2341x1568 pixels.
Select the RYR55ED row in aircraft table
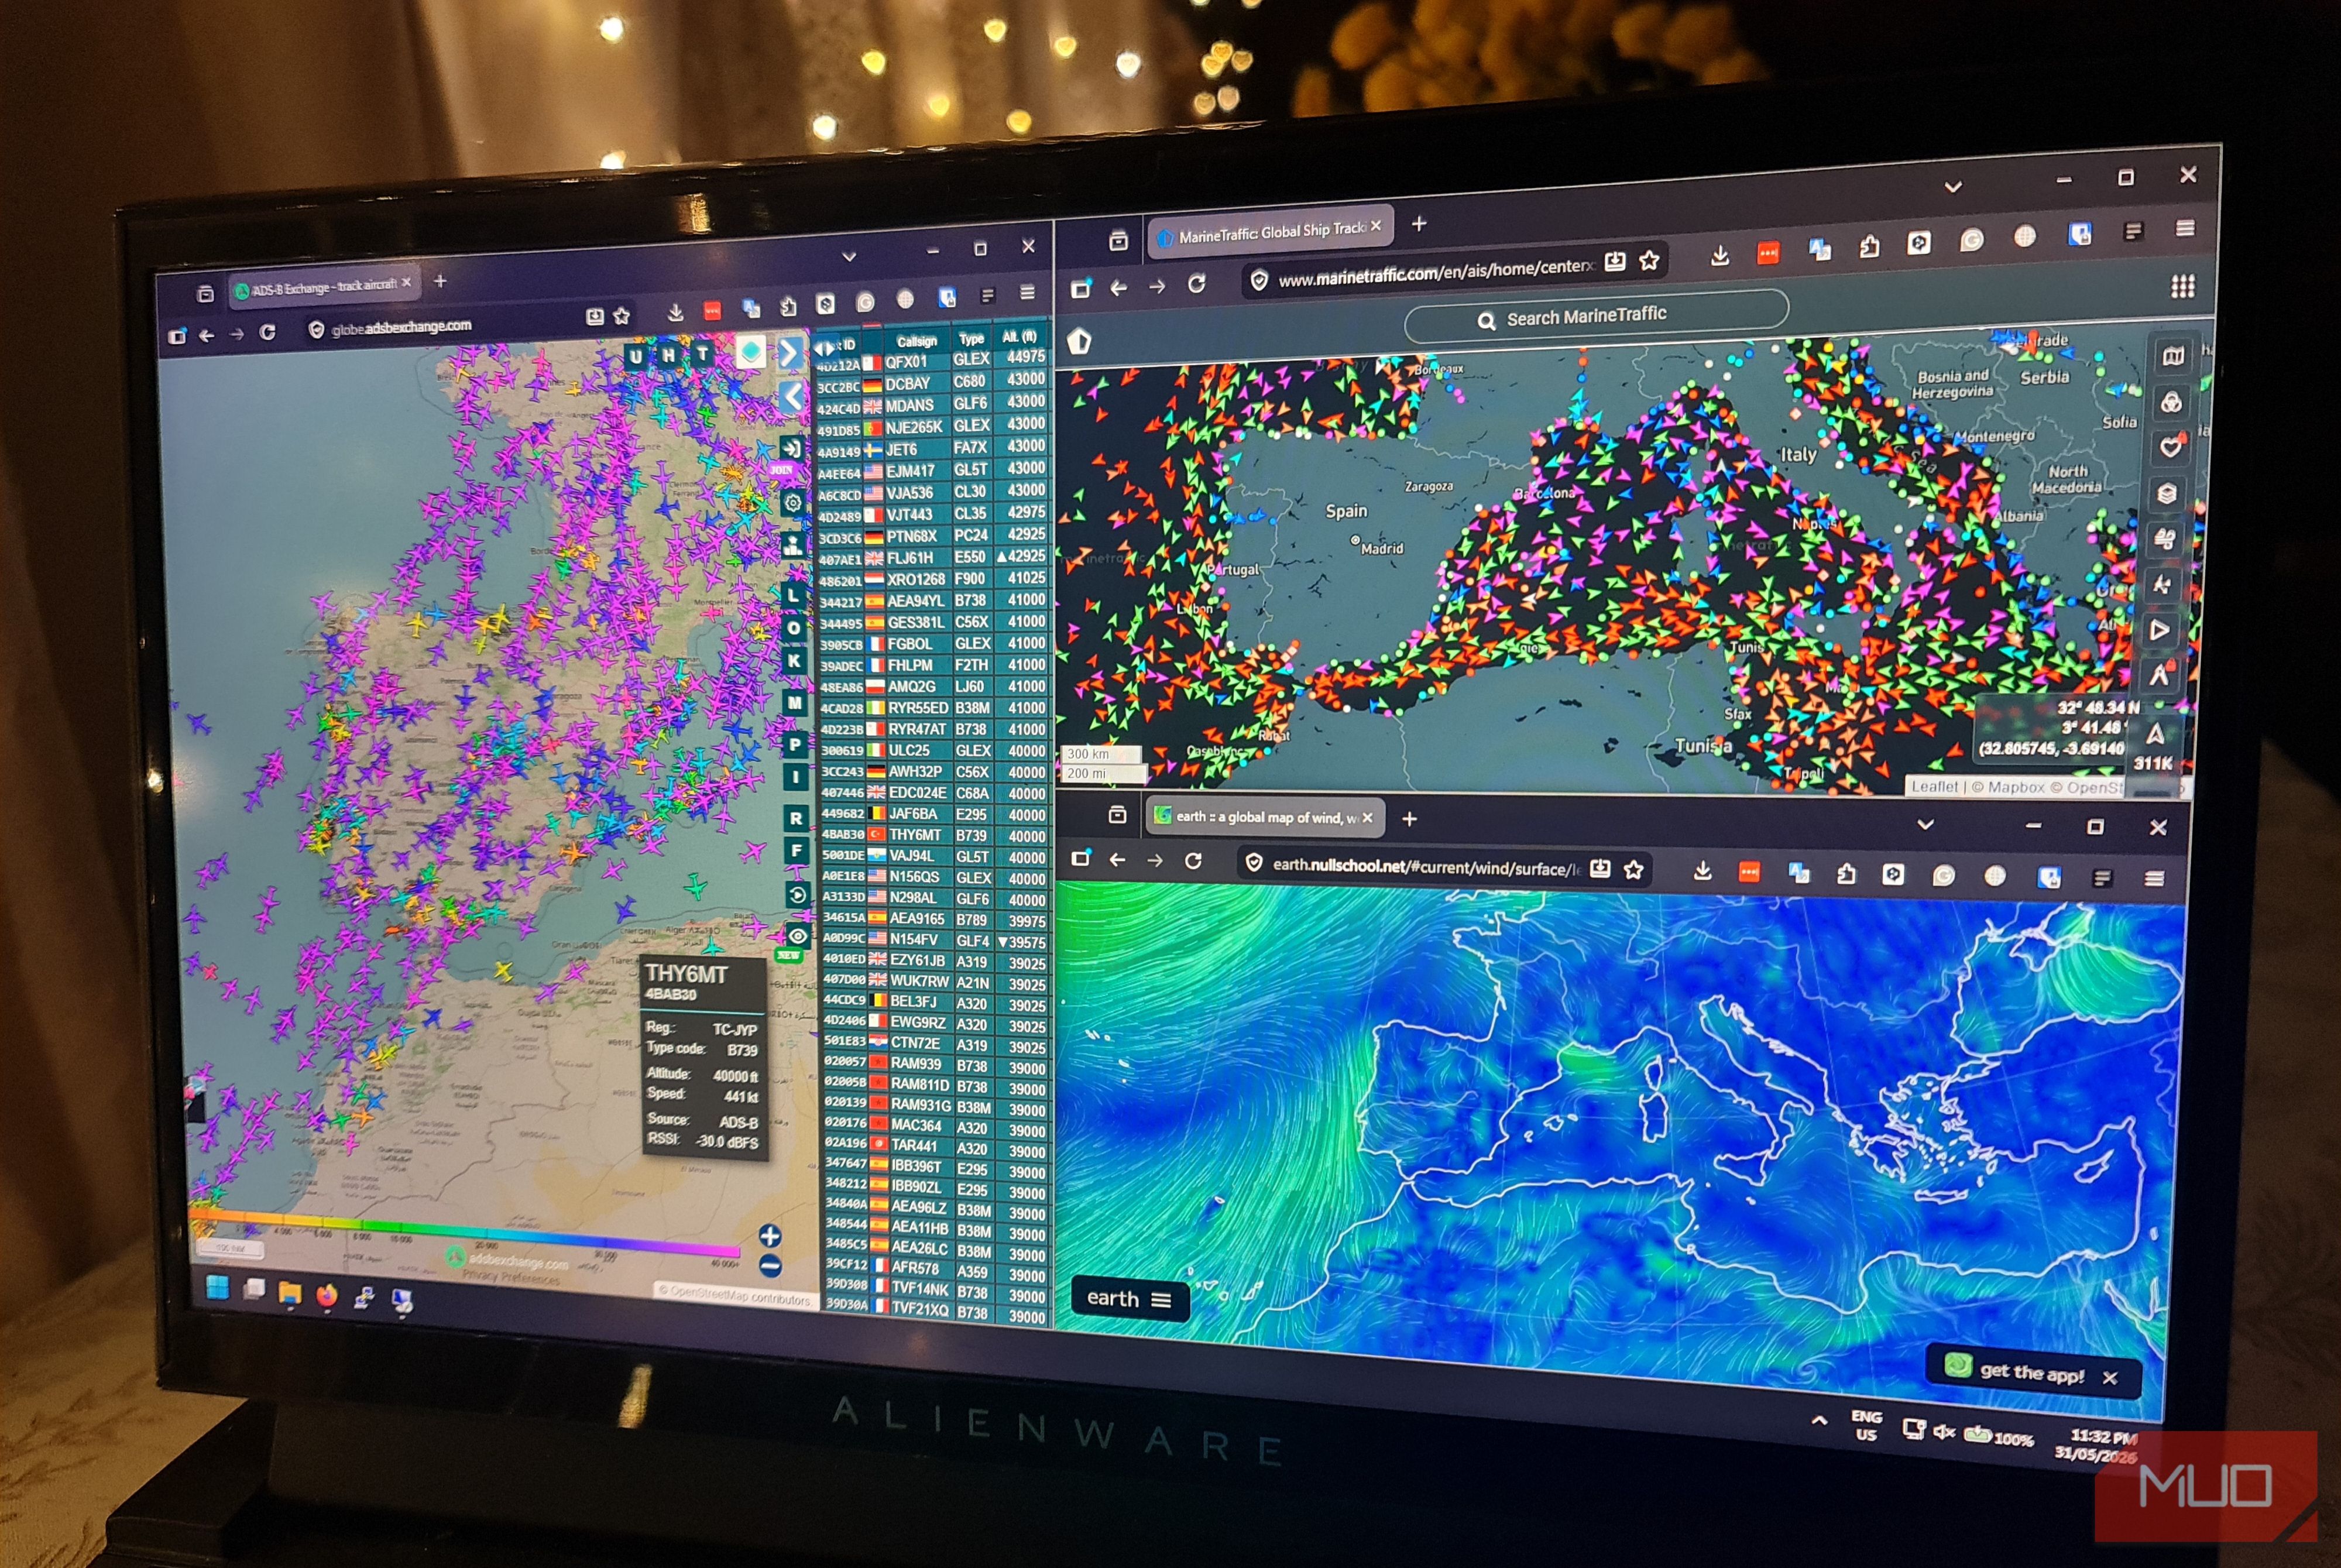(933, 708)
